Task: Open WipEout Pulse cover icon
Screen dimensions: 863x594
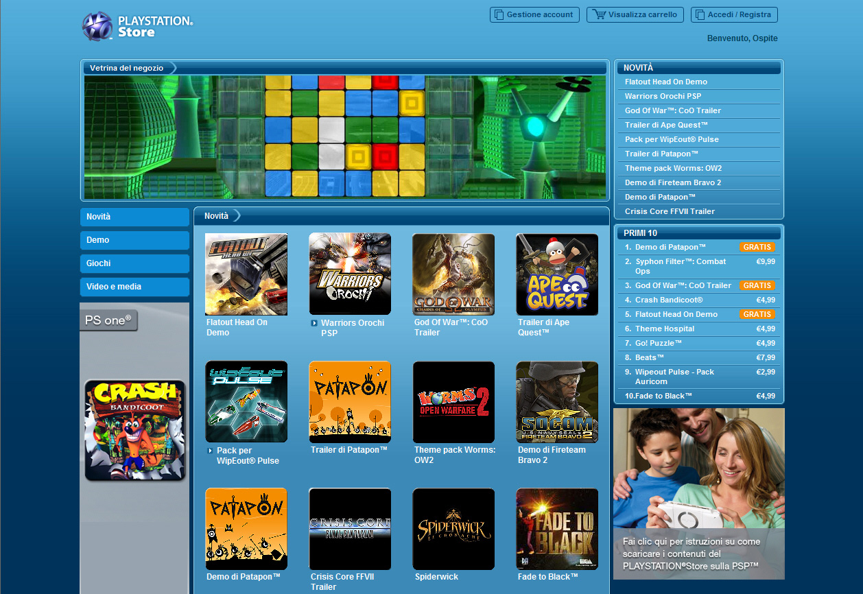Action: 246,402
